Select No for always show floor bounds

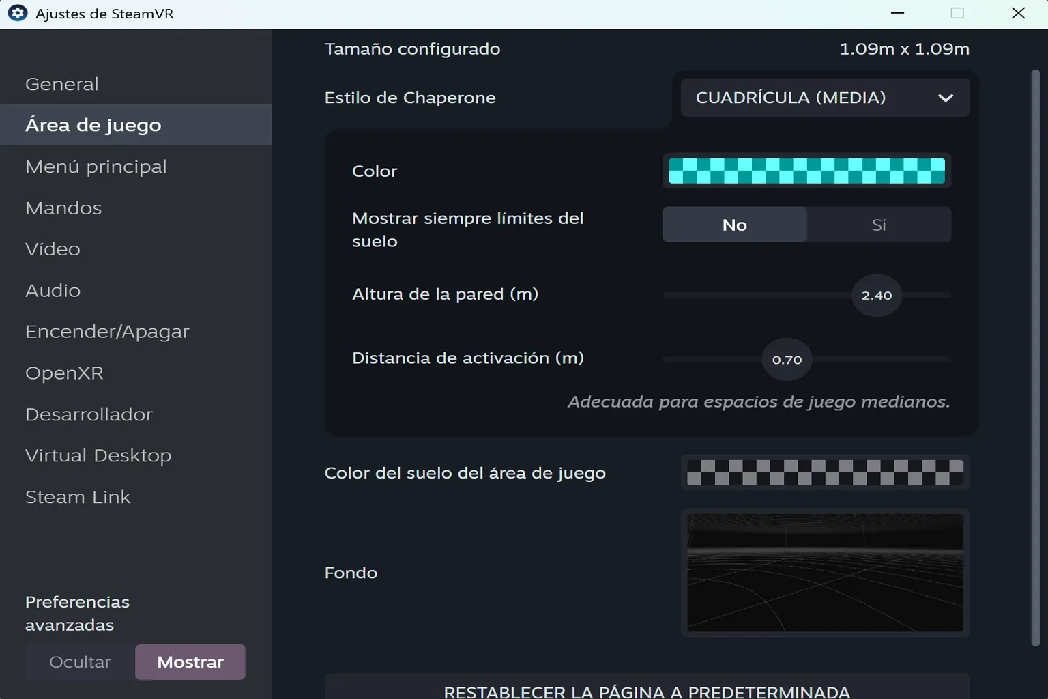point(735,225)
